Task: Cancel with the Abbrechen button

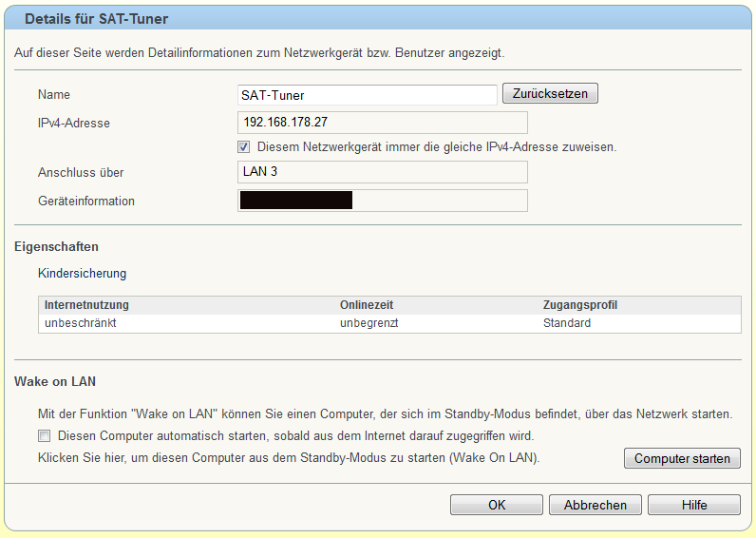Action: coord(595,505)
